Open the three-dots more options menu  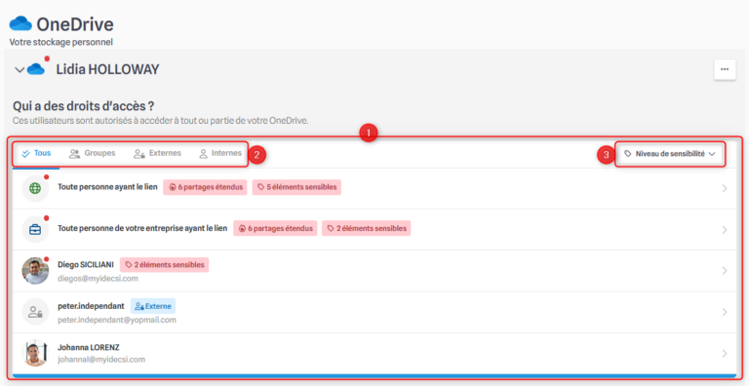725,69
